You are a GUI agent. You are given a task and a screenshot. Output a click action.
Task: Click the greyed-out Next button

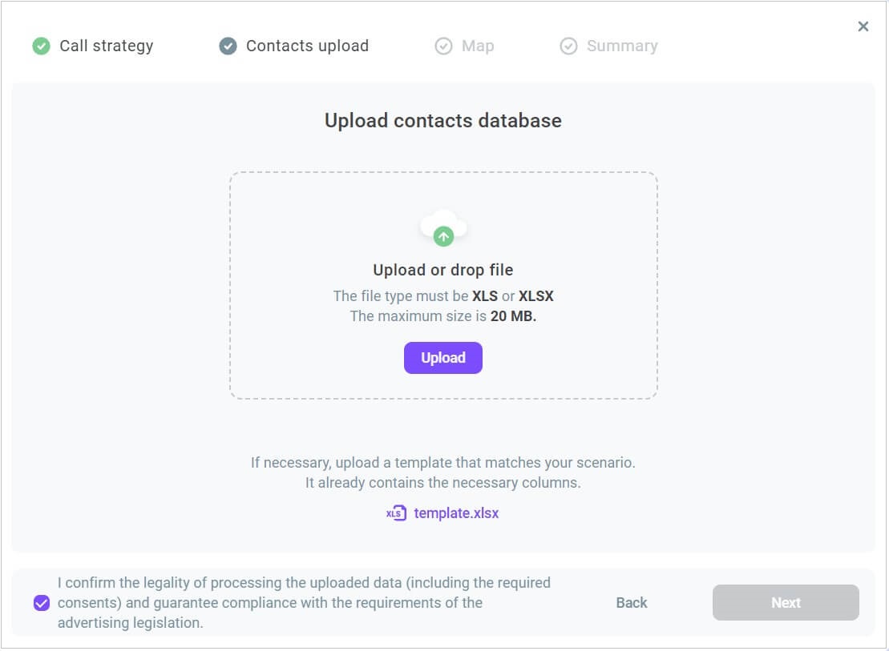click(786, 602)
